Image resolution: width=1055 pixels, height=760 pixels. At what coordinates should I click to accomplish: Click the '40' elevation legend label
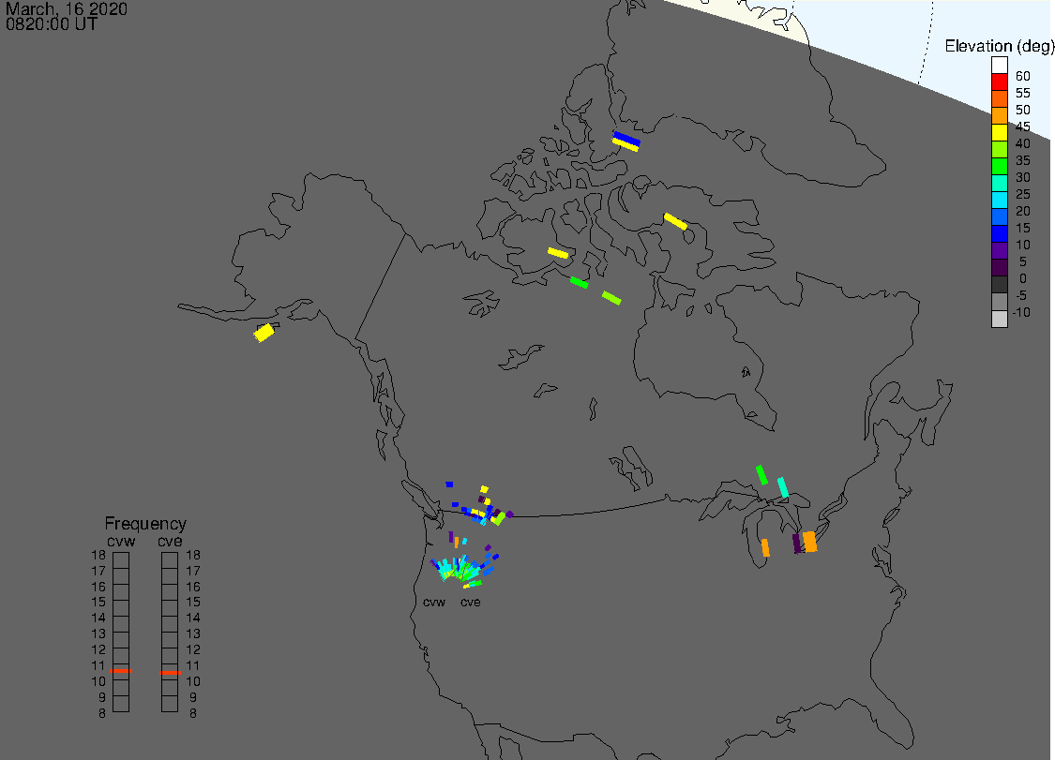tap(1023, 143)
